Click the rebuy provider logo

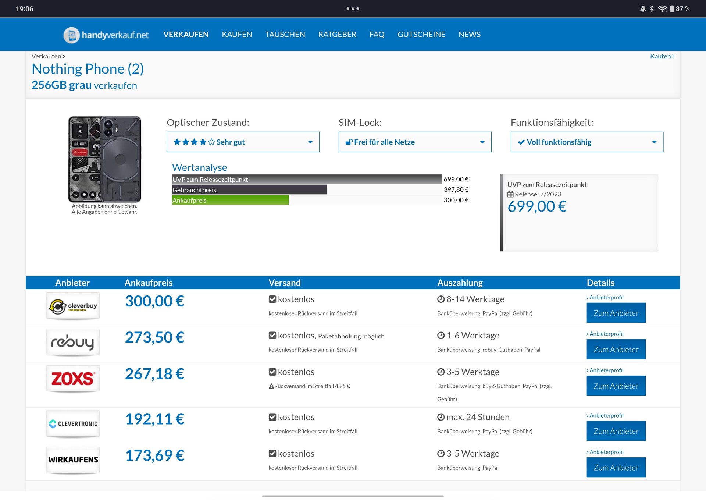pos(73,343)
